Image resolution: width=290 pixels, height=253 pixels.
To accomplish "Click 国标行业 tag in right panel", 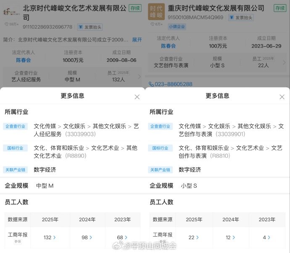I will point(161,148).
